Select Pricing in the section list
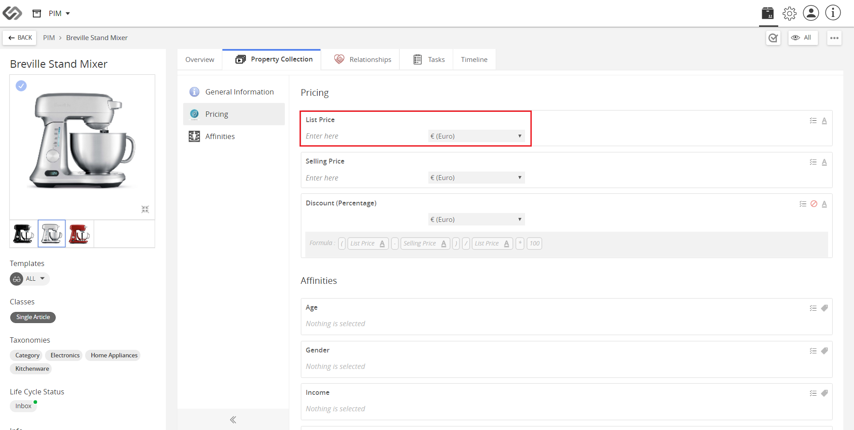Image resolution: width=854 pixels, height=430 pixels. coord(234,114)
